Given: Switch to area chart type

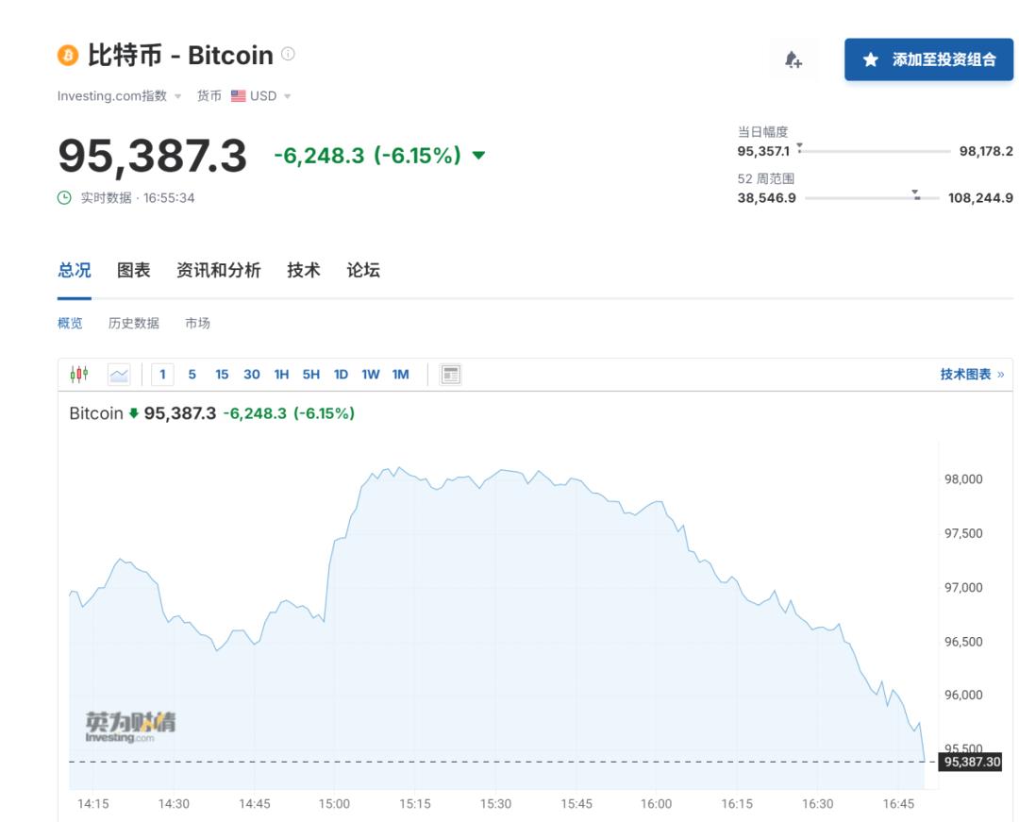Looking at the screenshot, I should pos(119,375).
